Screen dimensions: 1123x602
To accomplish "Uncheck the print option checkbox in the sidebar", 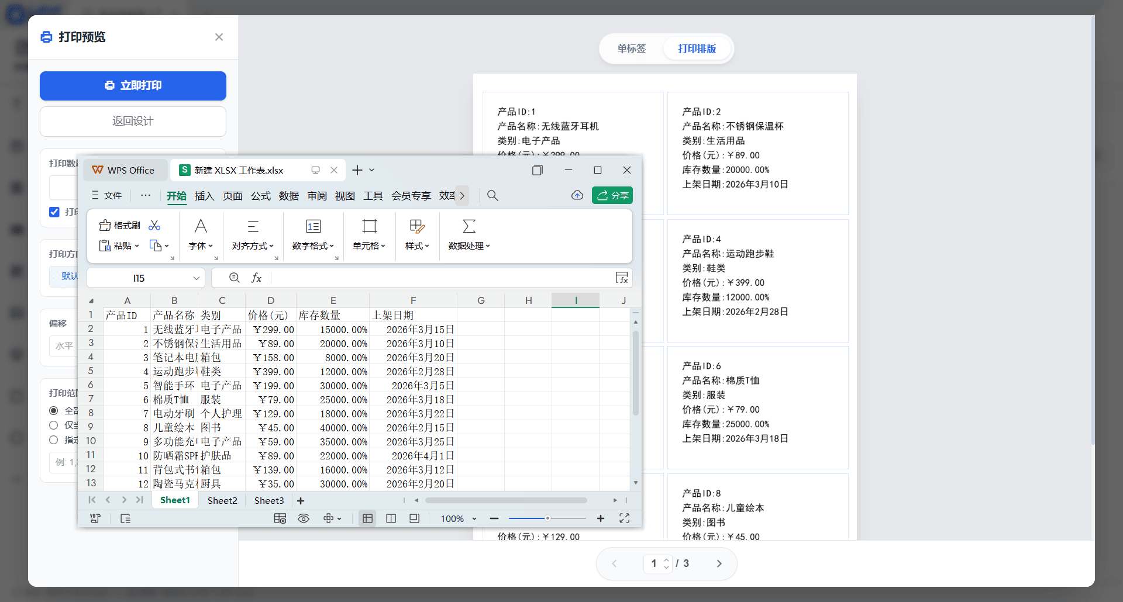I will [54, 212].
